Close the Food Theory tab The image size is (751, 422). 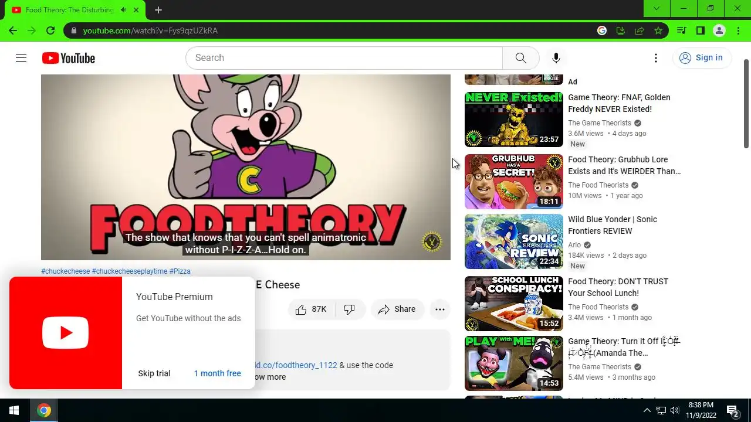(137, 10)
